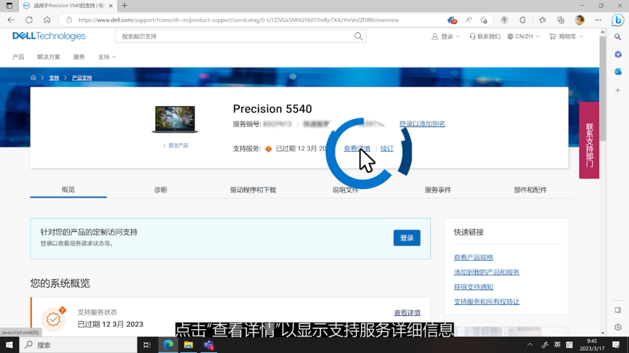Image resolution: width=629 pixels, height=353 pixels.
Task: Switch to the 驱动程序和下载 tab
Action: coord(254,189)
